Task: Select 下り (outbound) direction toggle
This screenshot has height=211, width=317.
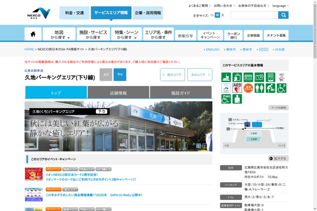Action: [120, 74]
